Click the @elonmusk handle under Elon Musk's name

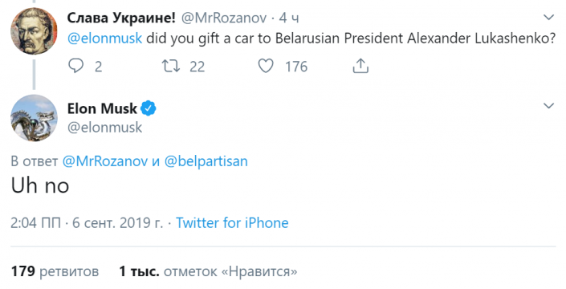[x=104, y=128]
